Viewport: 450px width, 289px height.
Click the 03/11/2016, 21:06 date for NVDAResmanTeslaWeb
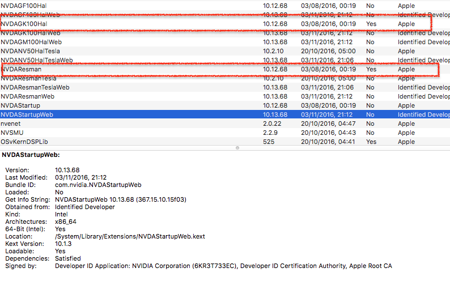[x=327, y=87]
